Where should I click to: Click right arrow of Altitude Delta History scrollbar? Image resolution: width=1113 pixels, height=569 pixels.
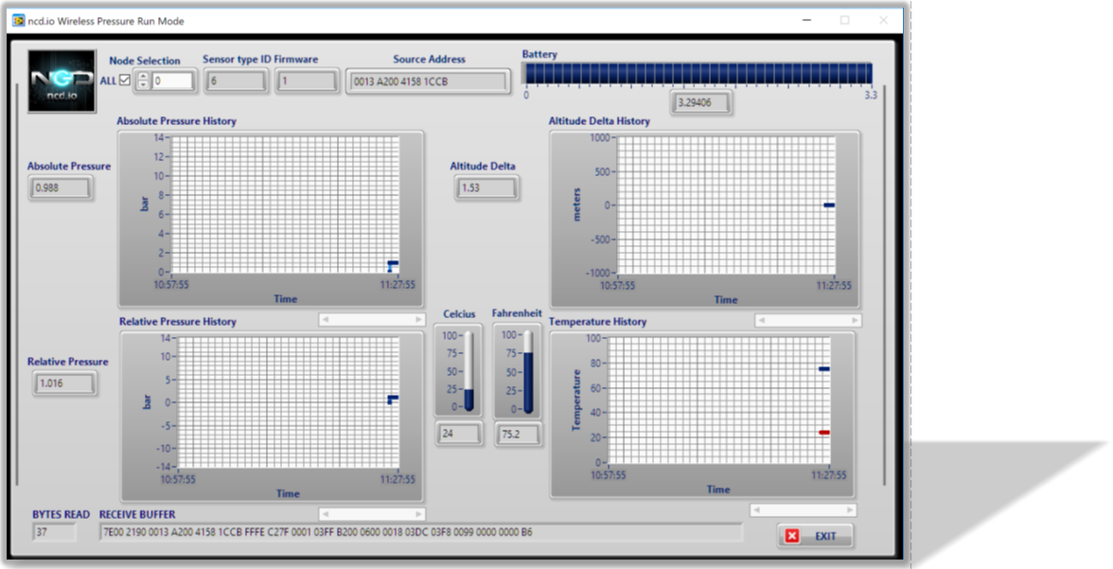856,320
